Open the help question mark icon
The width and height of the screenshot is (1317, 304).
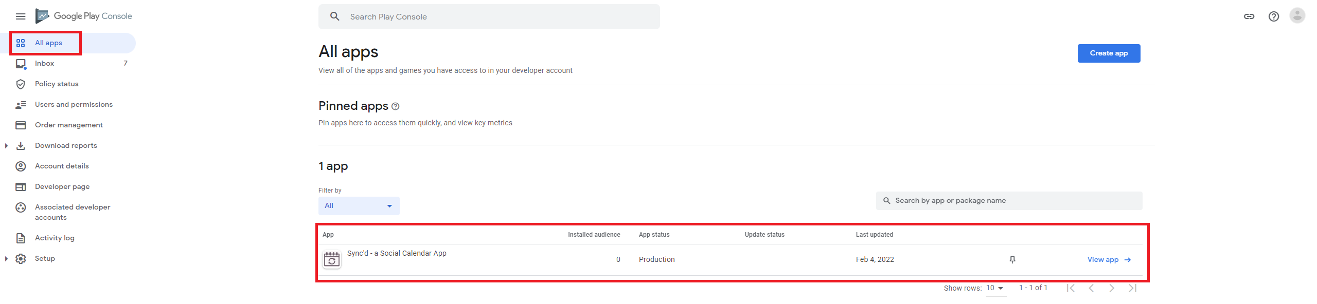[1274, 16]
